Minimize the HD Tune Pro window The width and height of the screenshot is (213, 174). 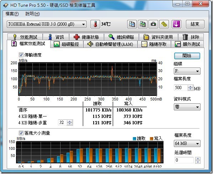tap(177, 4)
